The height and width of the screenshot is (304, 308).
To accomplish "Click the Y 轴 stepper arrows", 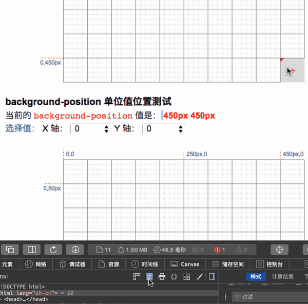I will [181, 129].
